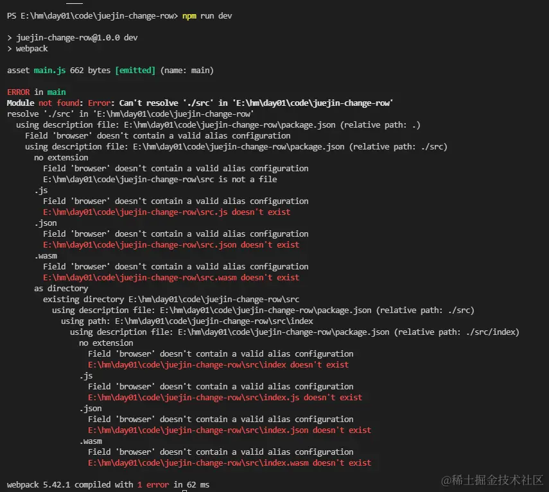The width and height of the screenshot is (549, 492).
Task: Click the 'as directory' line
Action: click(61, 289)
